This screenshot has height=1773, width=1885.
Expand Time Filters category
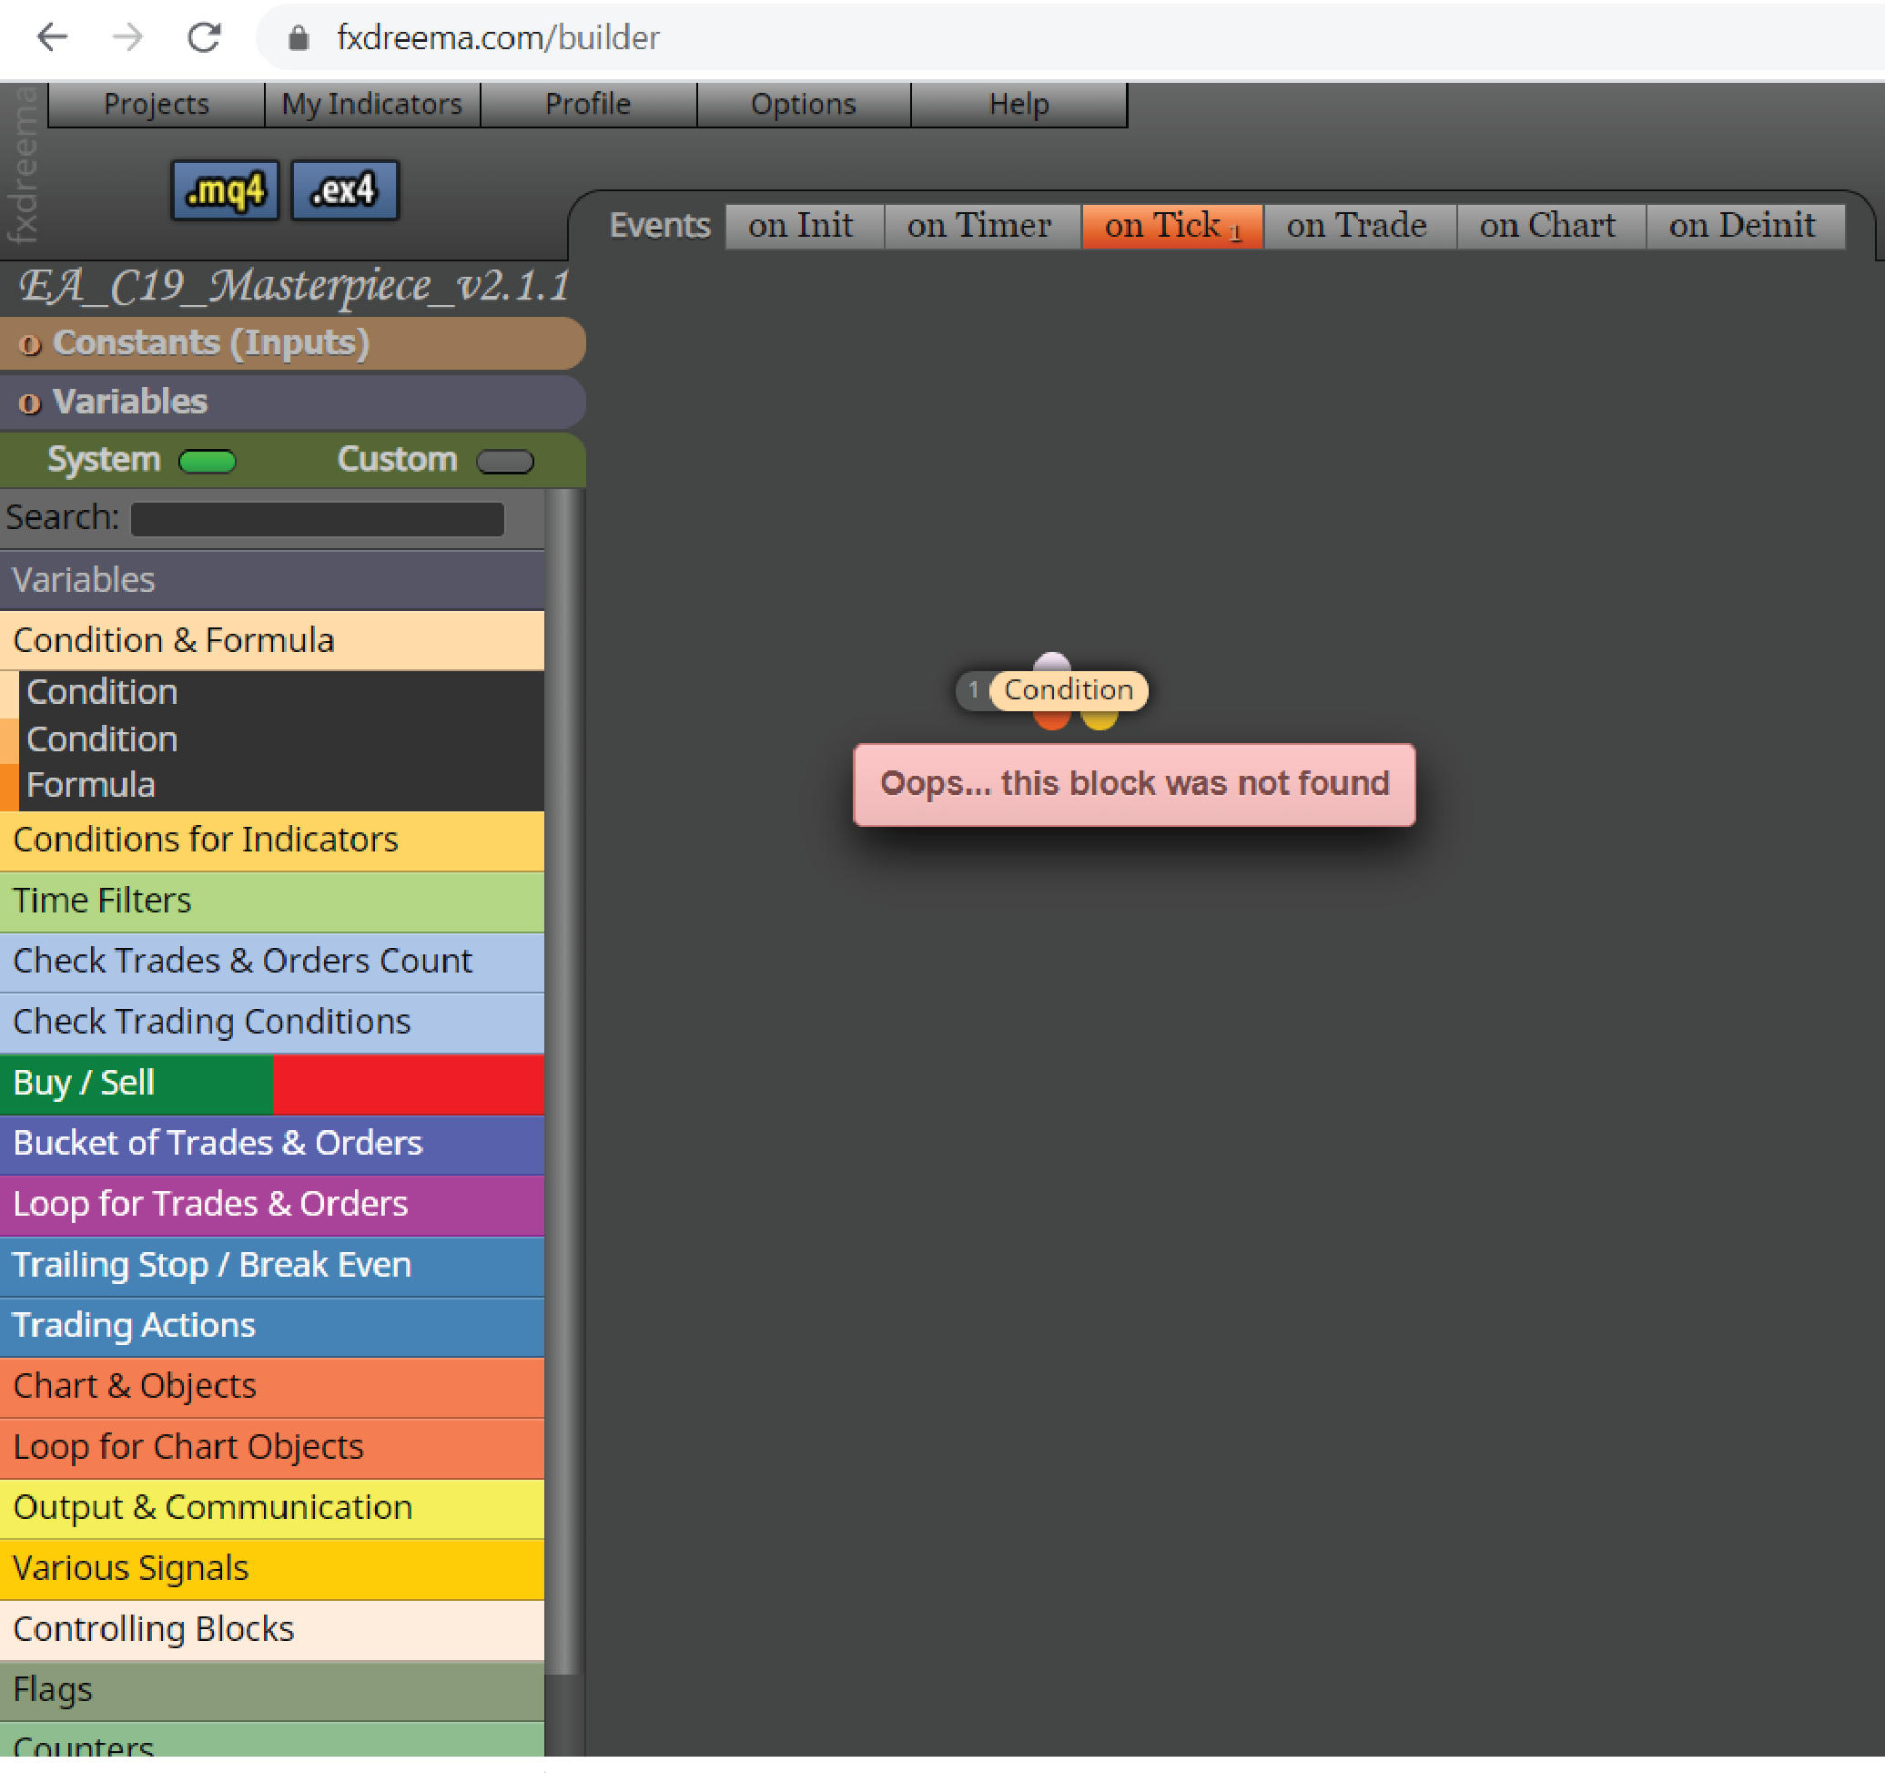(272, 902)
